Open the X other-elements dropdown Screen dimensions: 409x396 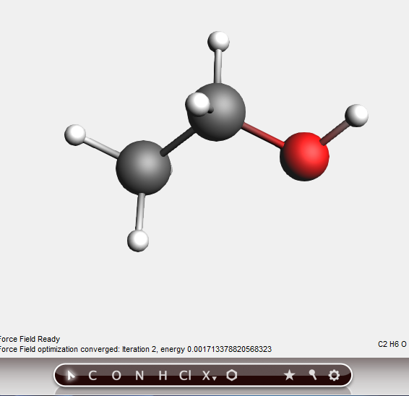(x=209, y=376)
